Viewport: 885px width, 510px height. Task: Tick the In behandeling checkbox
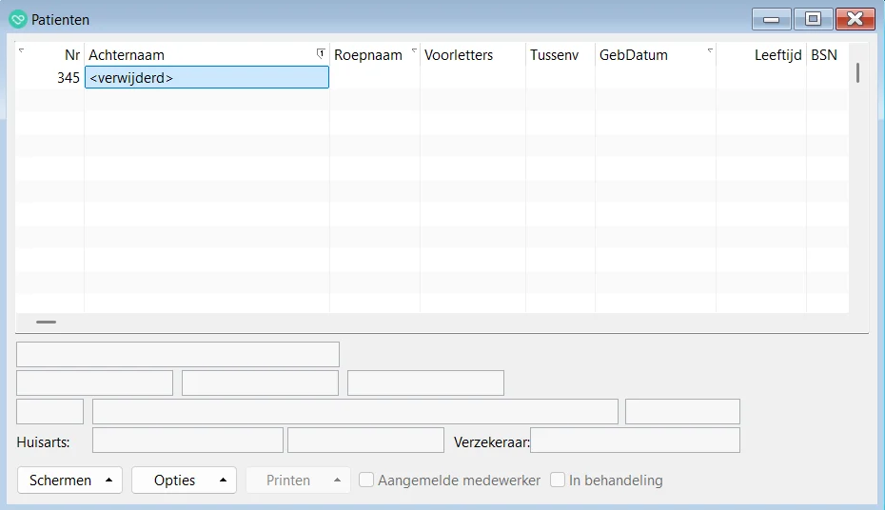coord(558,481)
